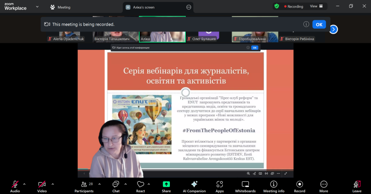Open screen share options ellipsis icon
The image size is (371, 194).
pyautogui.click(x=188, y=8)
